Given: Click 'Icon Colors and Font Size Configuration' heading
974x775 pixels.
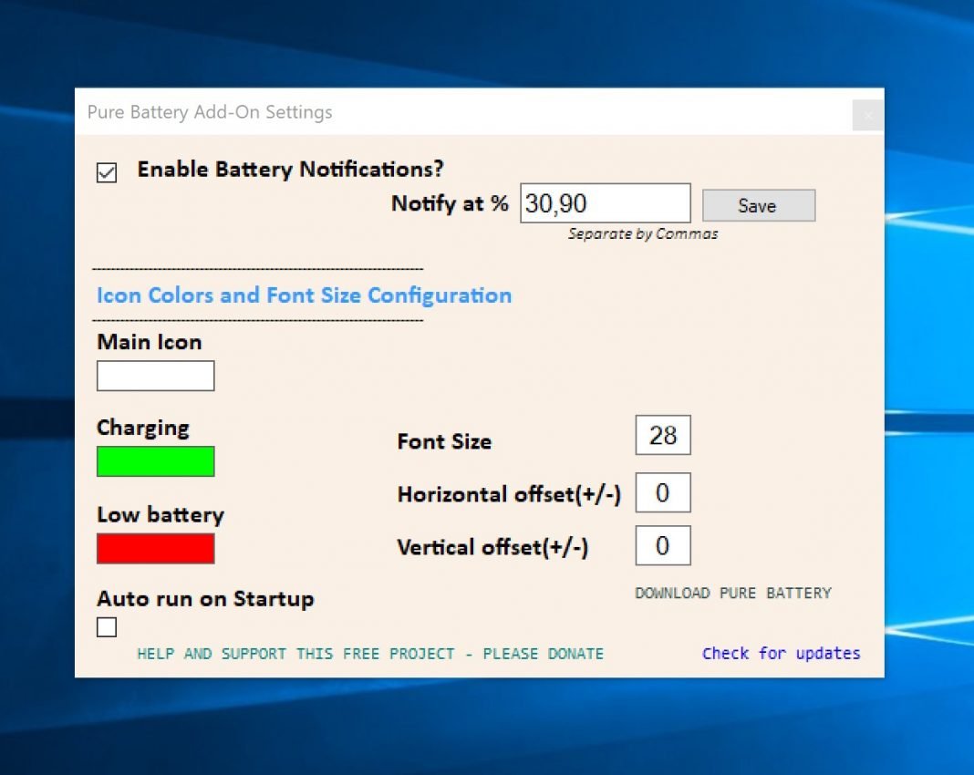Looking at the screenshot, I should 304,295.
